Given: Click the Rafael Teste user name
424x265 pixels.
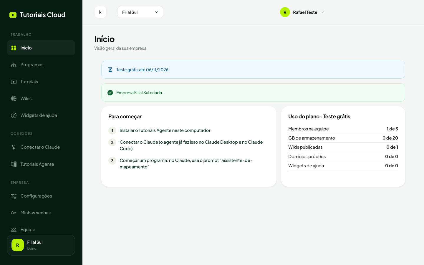Looking at the screenshot, I should pos(305,12).
